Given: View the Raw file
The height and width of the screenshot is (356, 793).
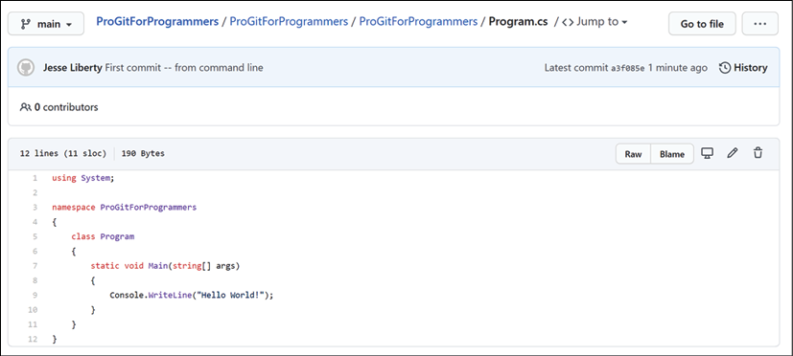Looking at the screenshot, I should point(633,154).
